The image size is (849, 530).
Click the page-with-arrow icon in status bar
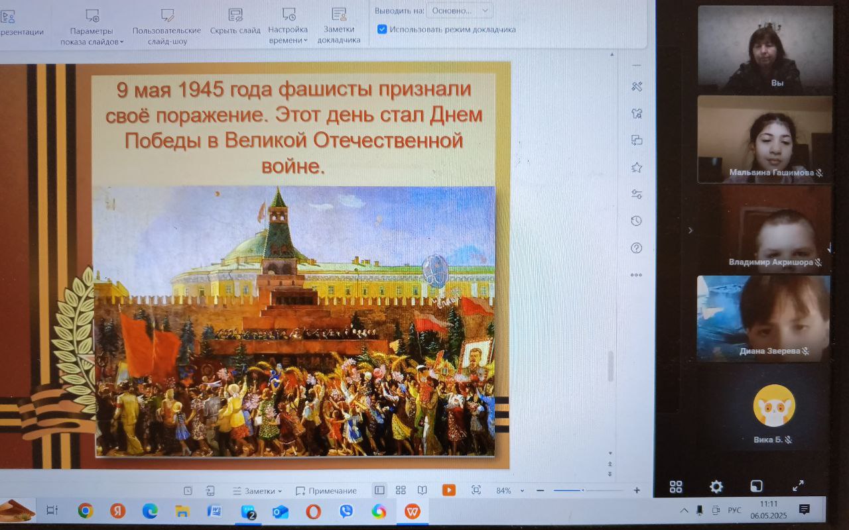coord(210,491)
